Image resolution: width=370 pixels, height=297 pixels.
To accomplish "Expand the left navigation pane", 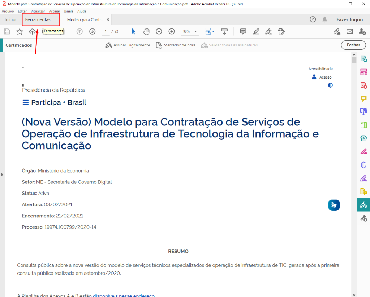I will (2, 174).
